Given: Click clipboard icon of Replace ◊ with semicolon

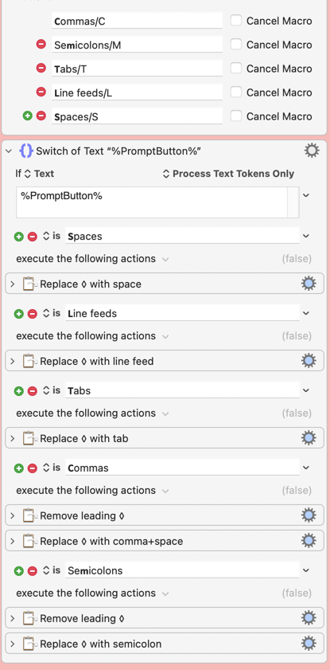Looking at the screenshot, I should [29, 644].
